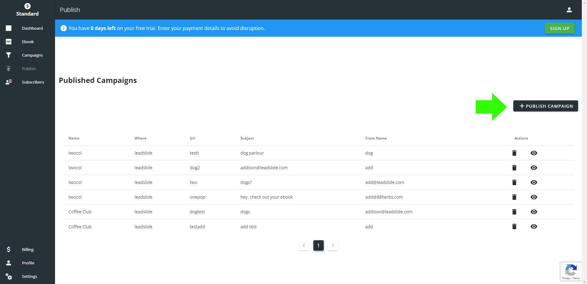Click subject 'hey. check out your ebook'
Screen dimensions: 587x284
[x=267, y=197]
